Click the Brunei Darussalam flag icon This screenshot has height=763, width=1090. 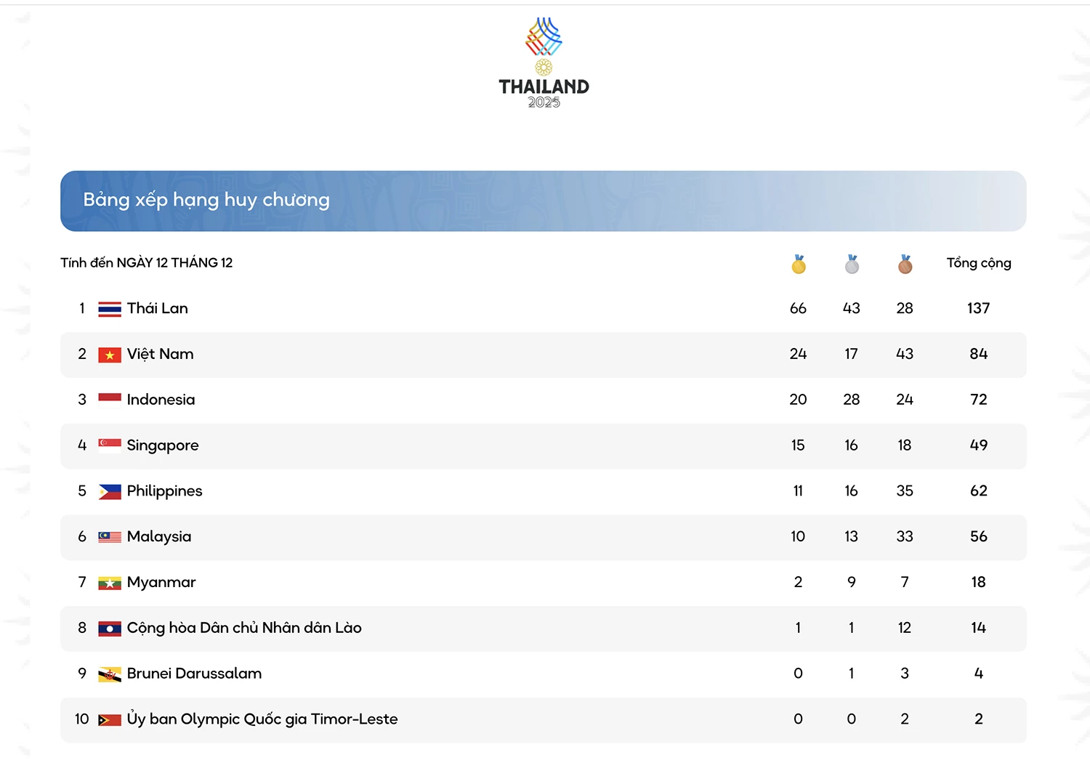tap(110, 674)
